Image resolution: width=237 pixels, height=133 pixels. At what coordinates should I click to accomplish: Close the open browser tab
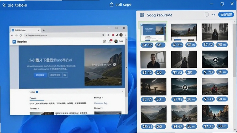[39, 30]
